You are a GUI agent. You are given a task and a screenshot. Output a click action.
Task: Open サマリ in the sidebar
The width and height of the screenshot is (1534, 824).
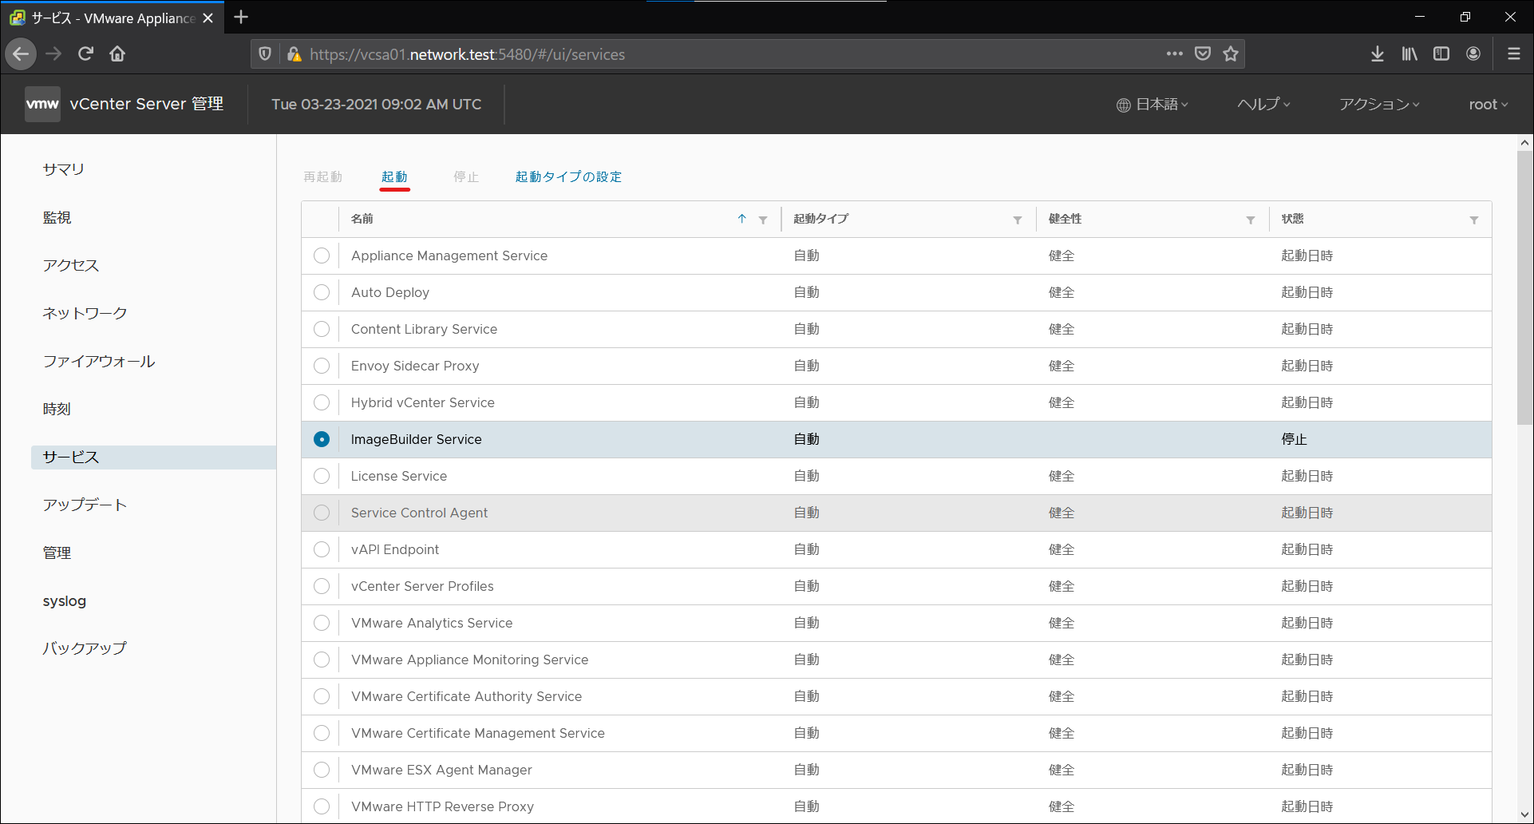click(63, 169)
